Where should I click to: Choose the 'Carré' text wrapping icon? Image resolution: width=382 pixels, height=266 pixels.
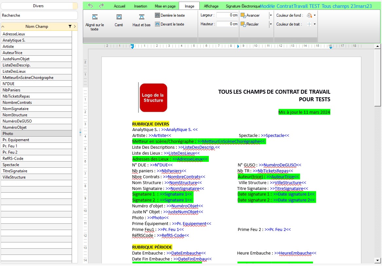(119, 21)
